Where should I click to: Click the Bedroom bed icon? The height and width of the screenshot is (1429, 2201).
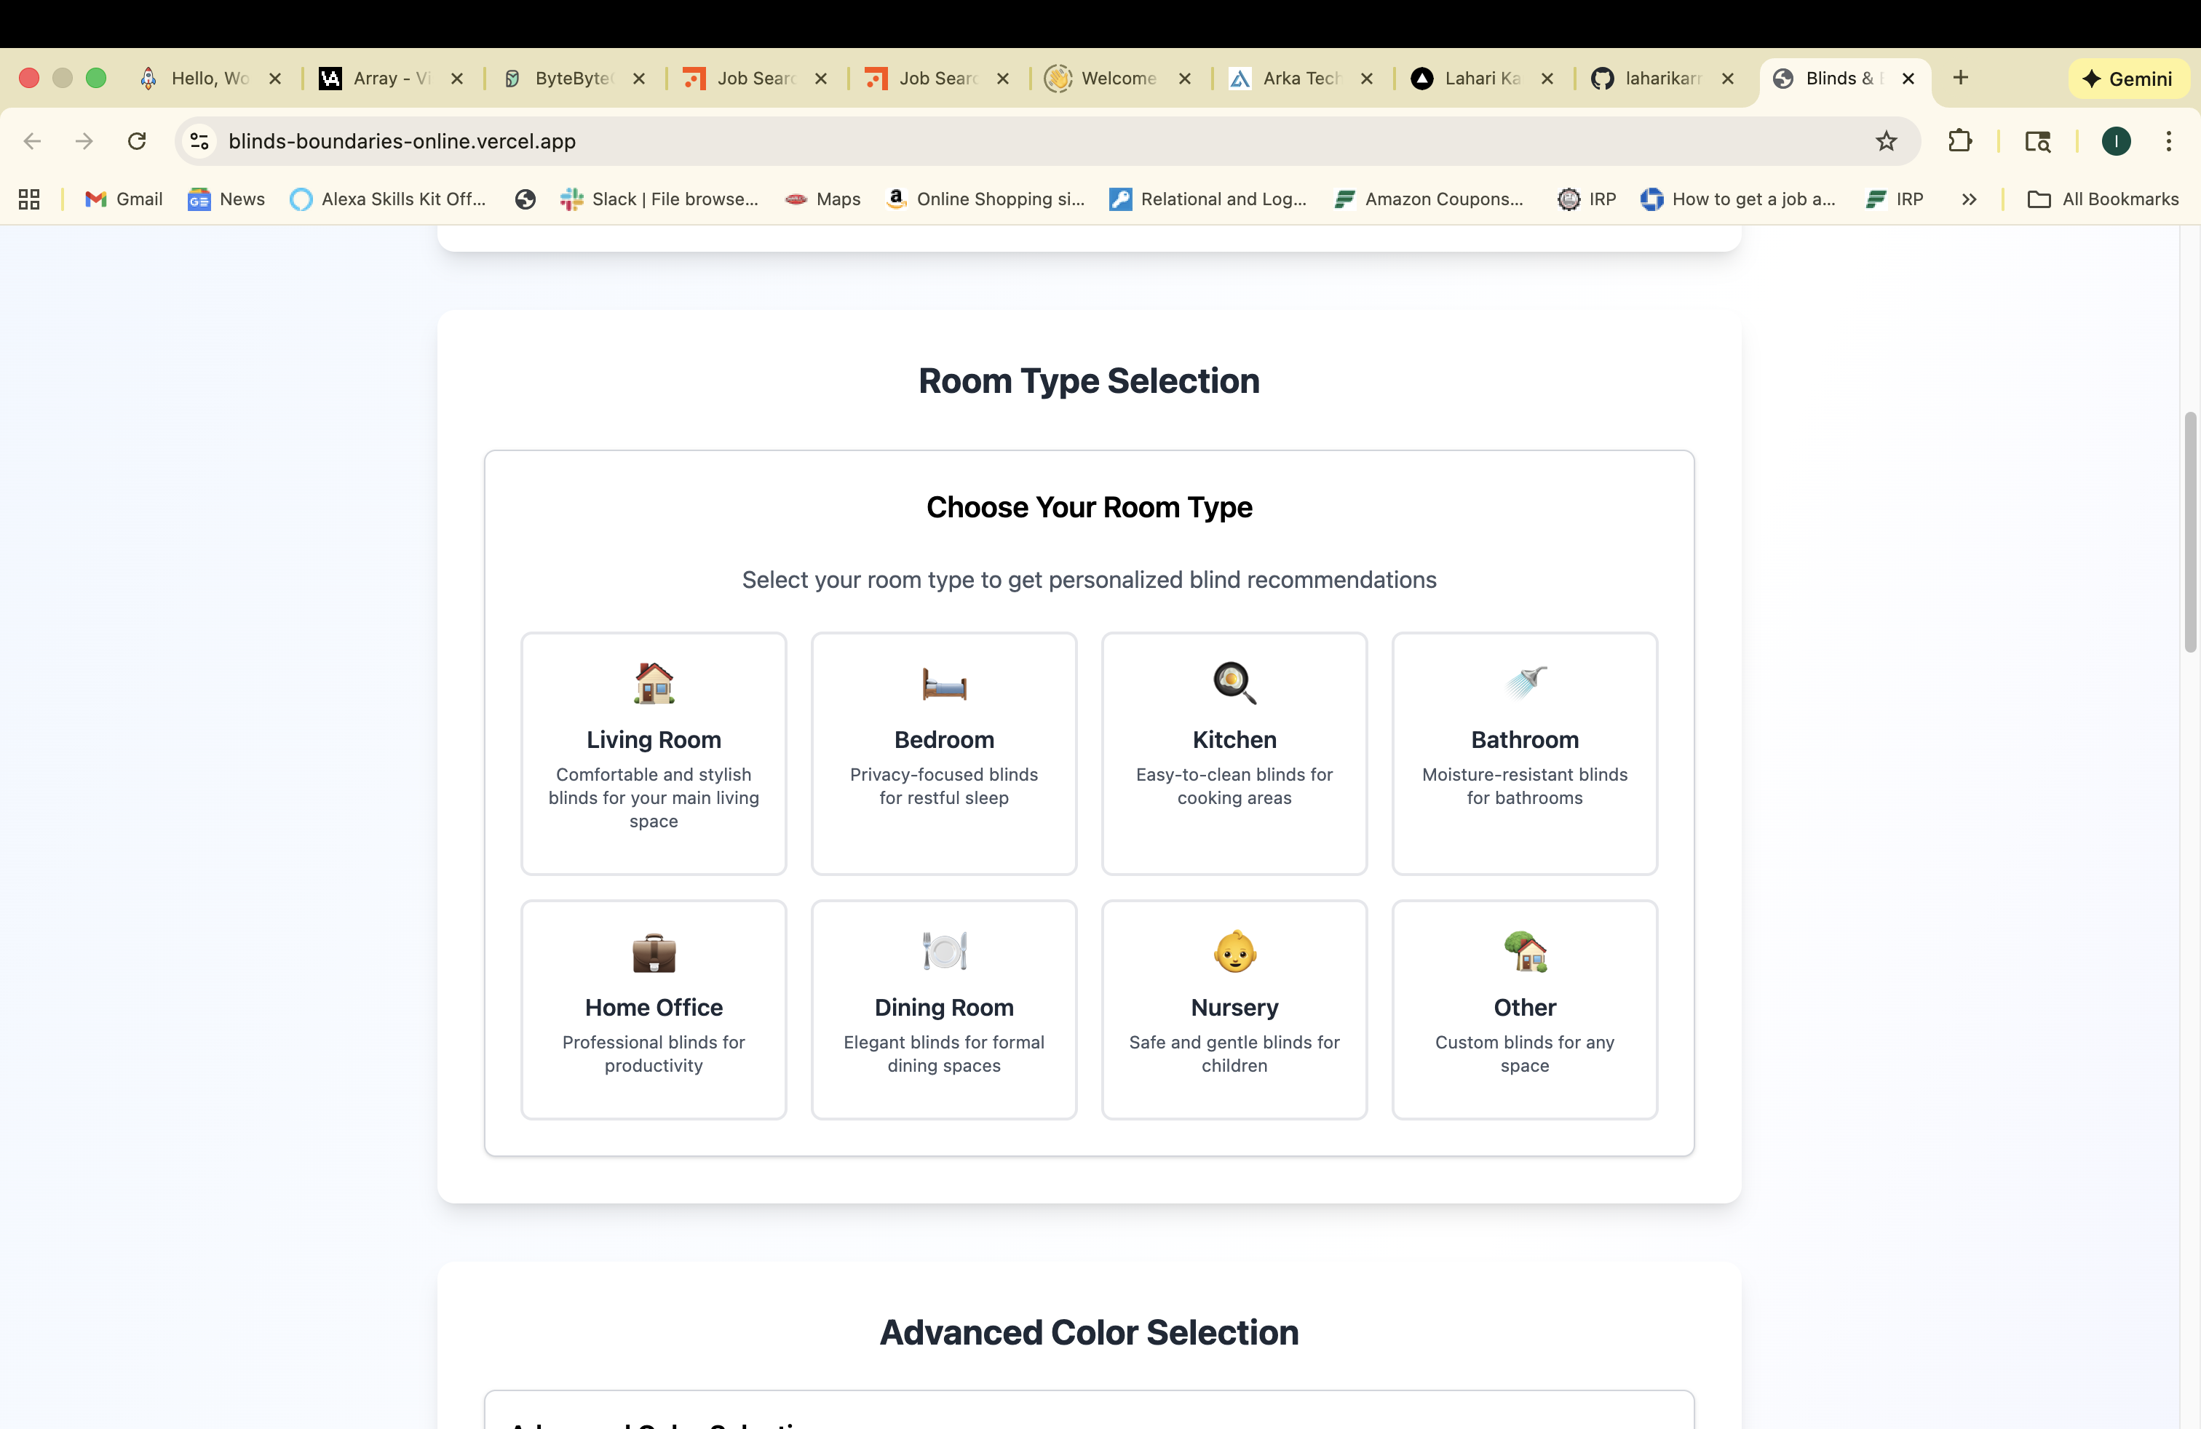click(x=944, y=684)
